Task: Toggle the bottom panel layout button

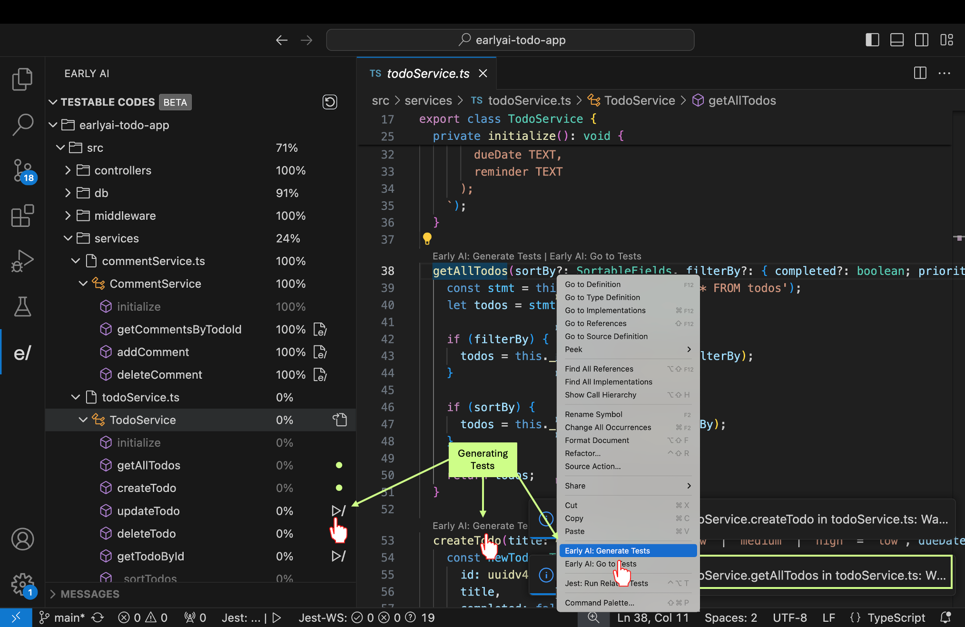Action: tap(896, 40)
